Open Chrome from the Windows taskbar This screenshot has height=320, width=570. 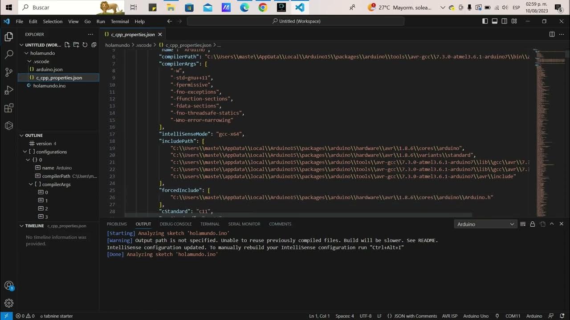coord(263,7)
